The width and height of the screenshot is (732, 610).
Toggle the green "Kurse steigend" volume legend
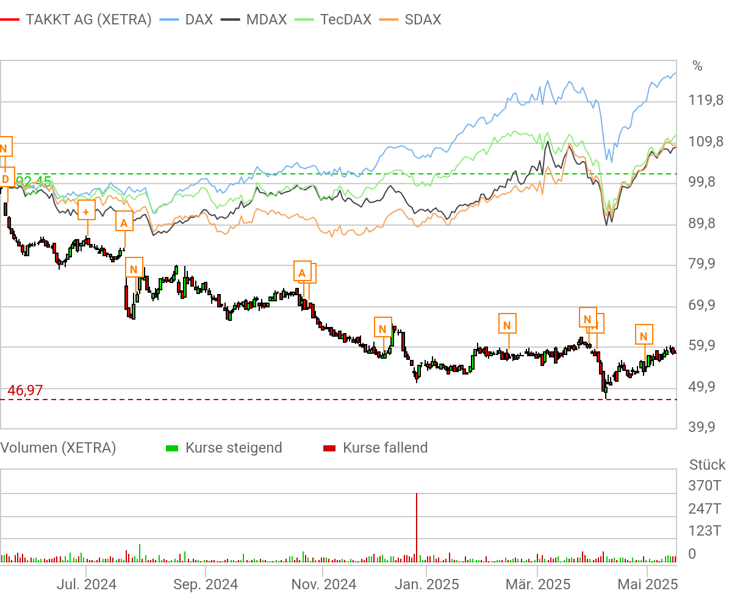pyautogui.click(x=234, y=447)
